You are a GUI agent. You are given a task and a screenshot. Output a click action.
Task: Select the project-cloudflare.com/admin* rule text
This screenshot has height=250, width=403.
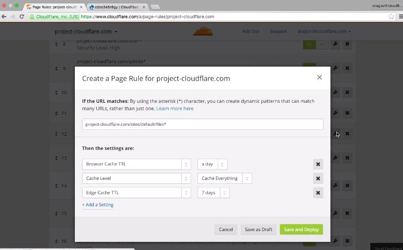111,61
